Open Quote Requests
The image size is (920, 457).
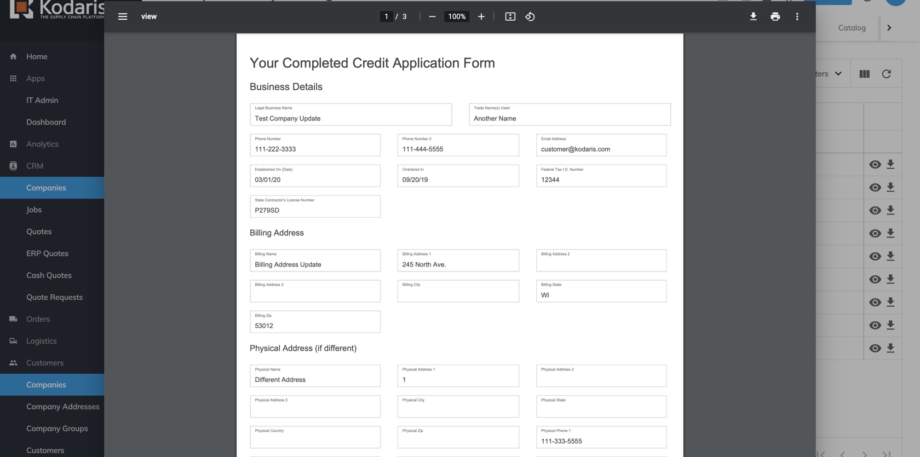54,297
